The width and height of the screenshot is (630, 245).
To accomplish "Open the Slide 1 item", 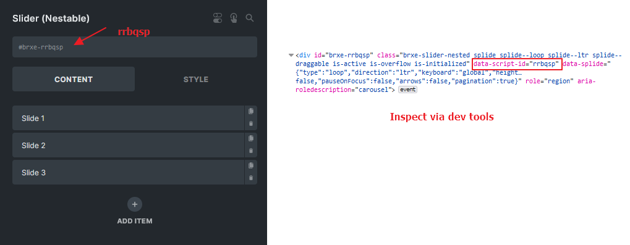I will (128, 118).
